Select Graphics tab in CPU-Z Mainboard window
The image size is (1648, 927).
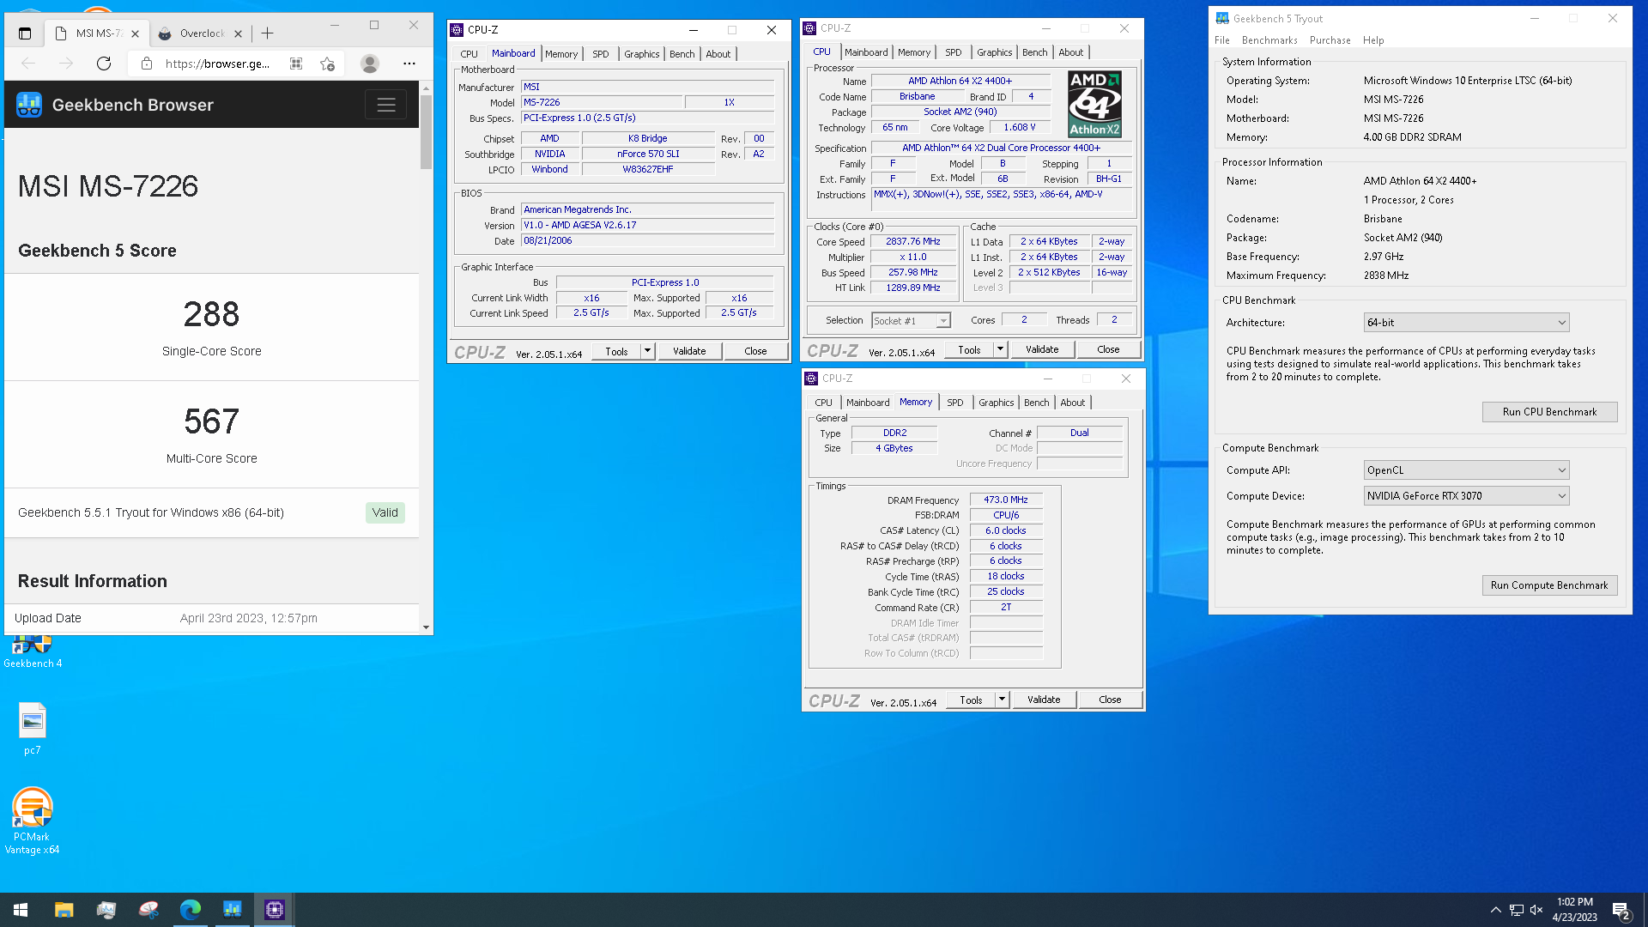(x=642, y=54)
